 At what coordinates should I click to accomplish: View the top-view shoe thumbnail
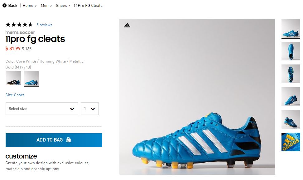[x=291, y=51]
